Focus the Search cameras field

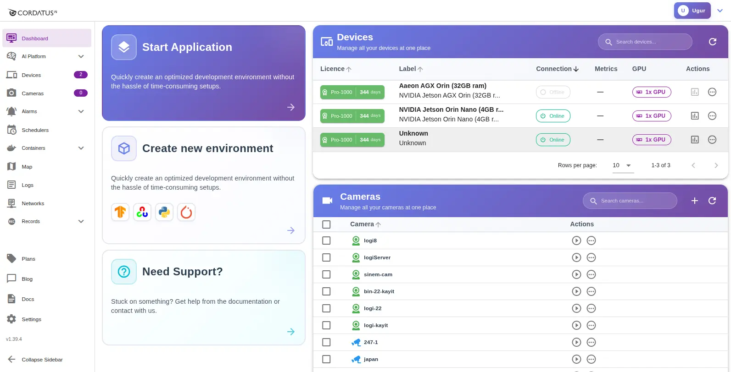(x=630, y=201)
